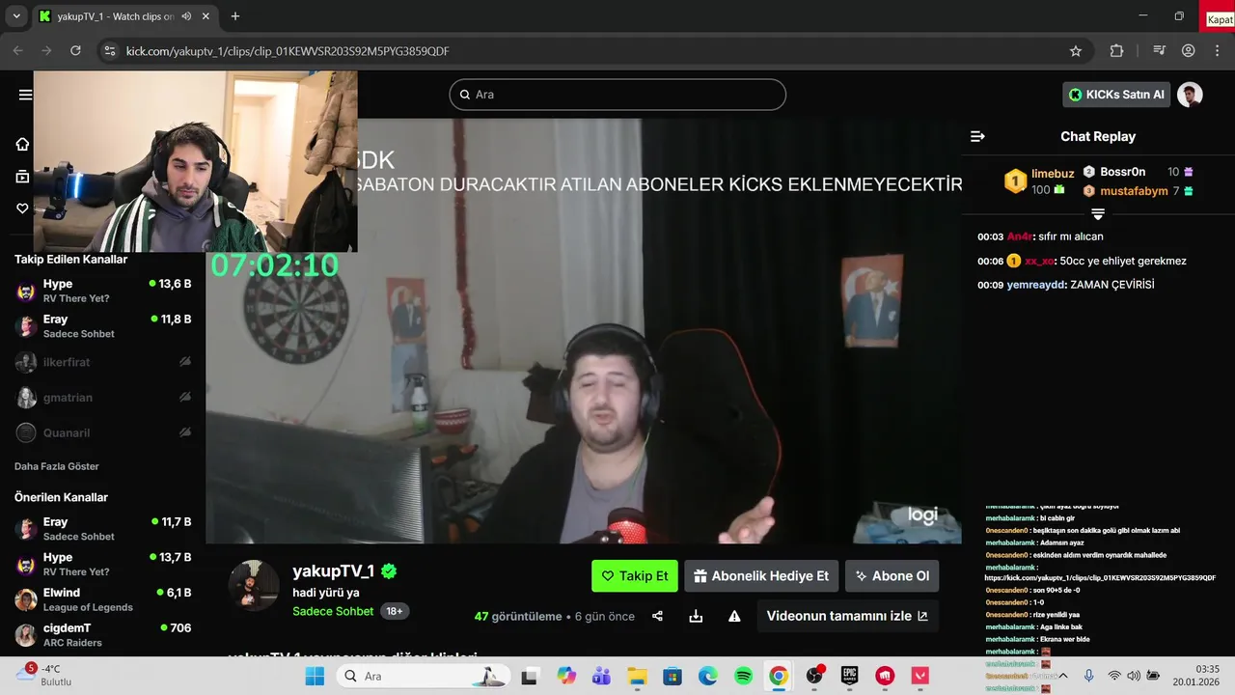Click Videonun tamamını izle link

(847, 616)
